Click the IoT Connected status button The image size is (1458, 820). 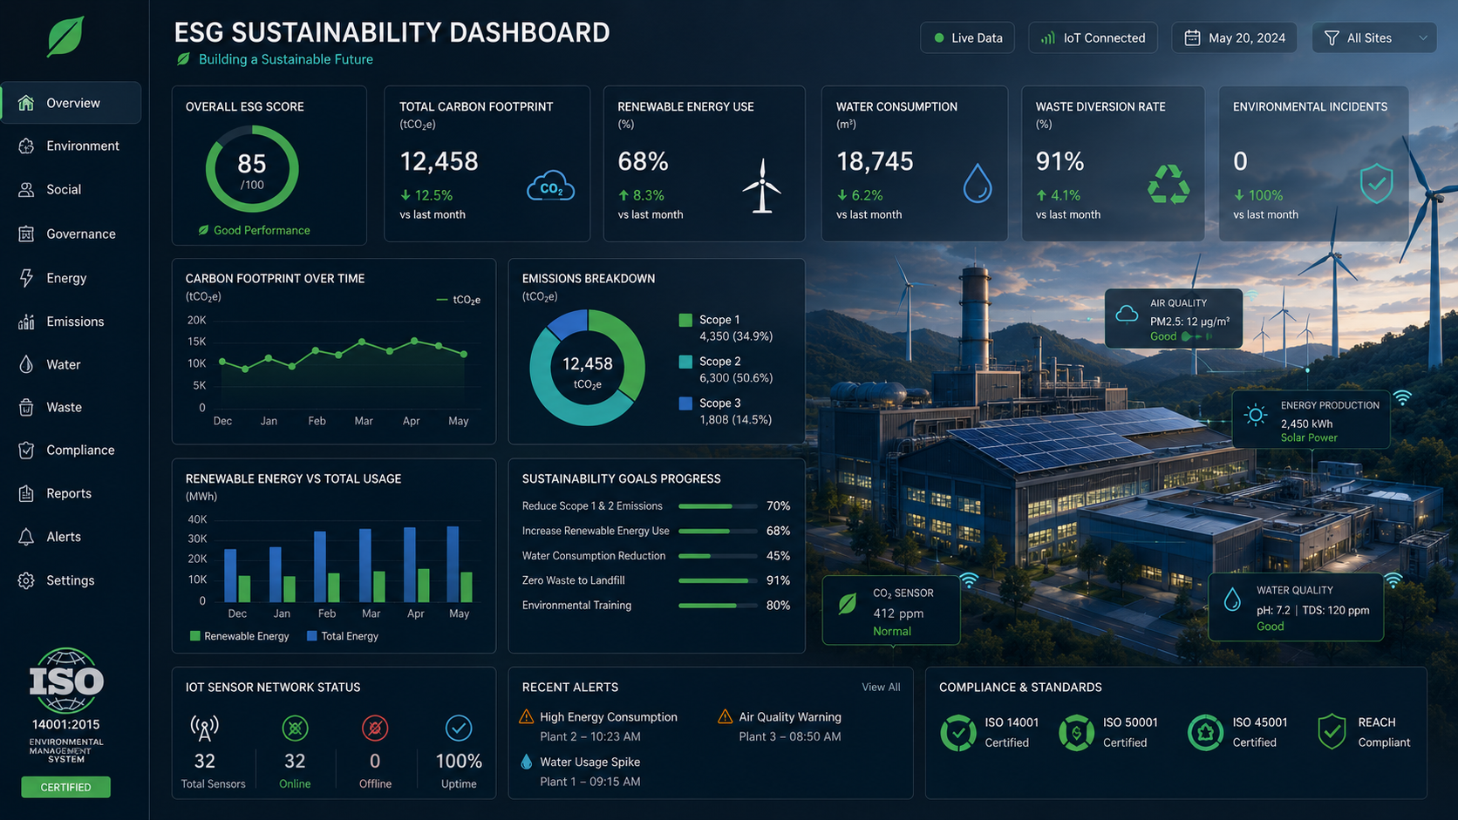coord(1093,37)
